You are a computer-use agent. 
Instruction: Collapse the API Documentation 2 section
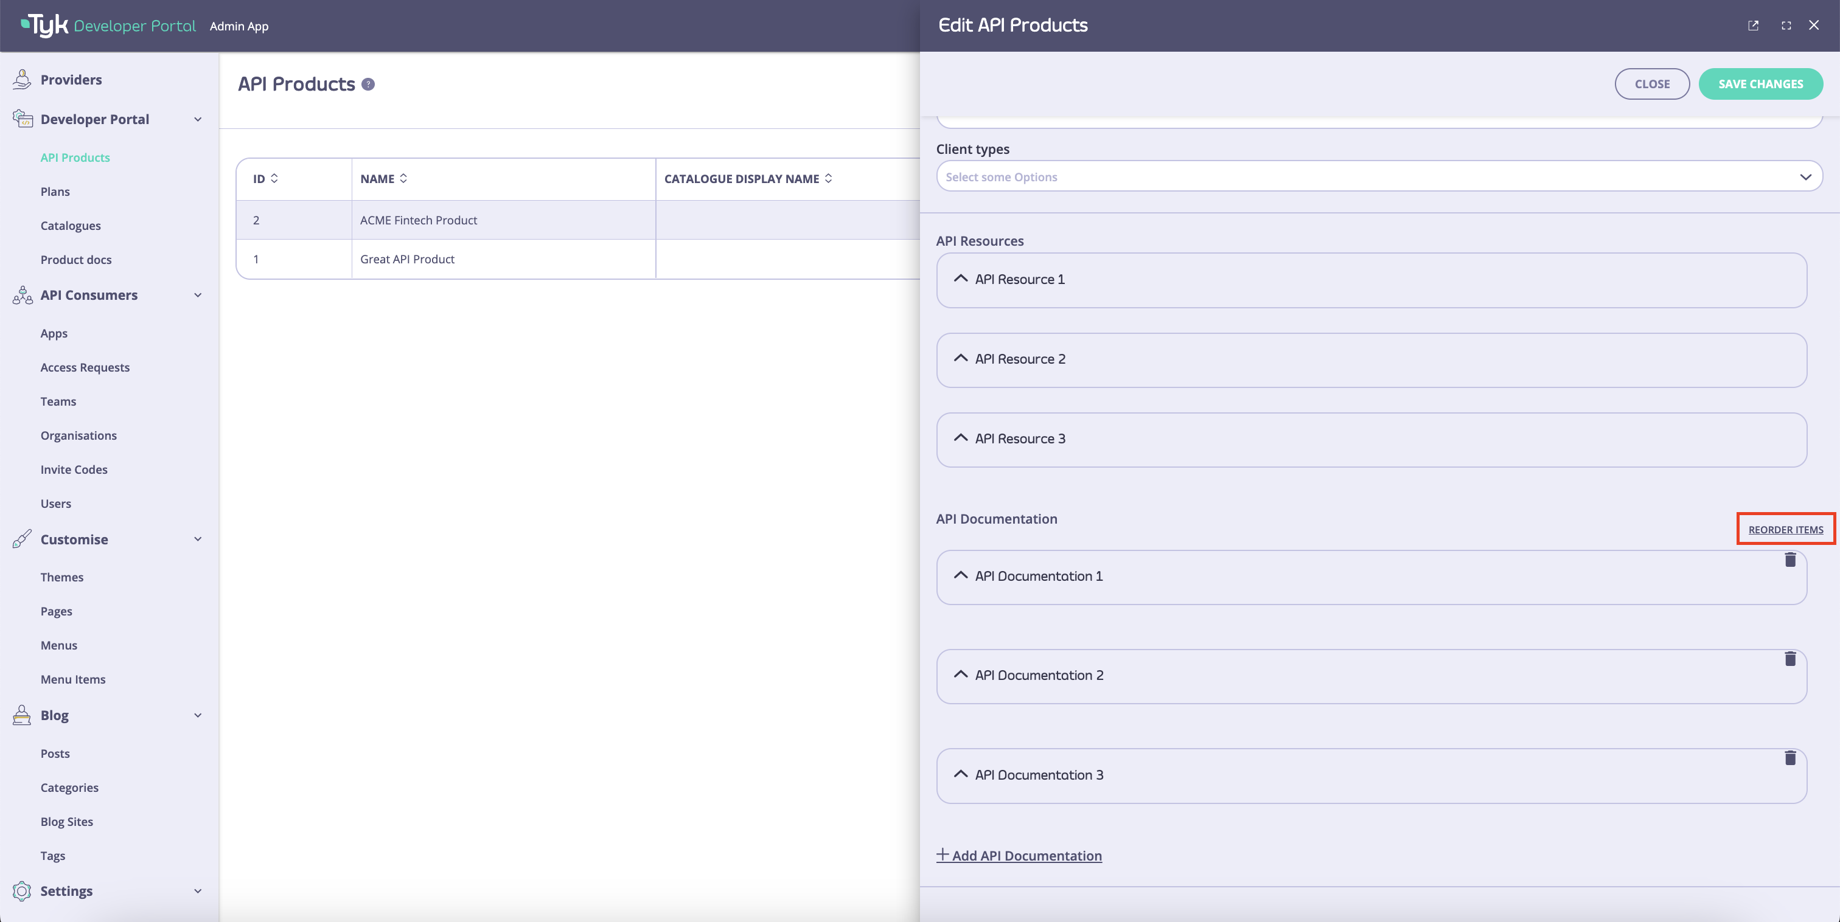(961, 676)
